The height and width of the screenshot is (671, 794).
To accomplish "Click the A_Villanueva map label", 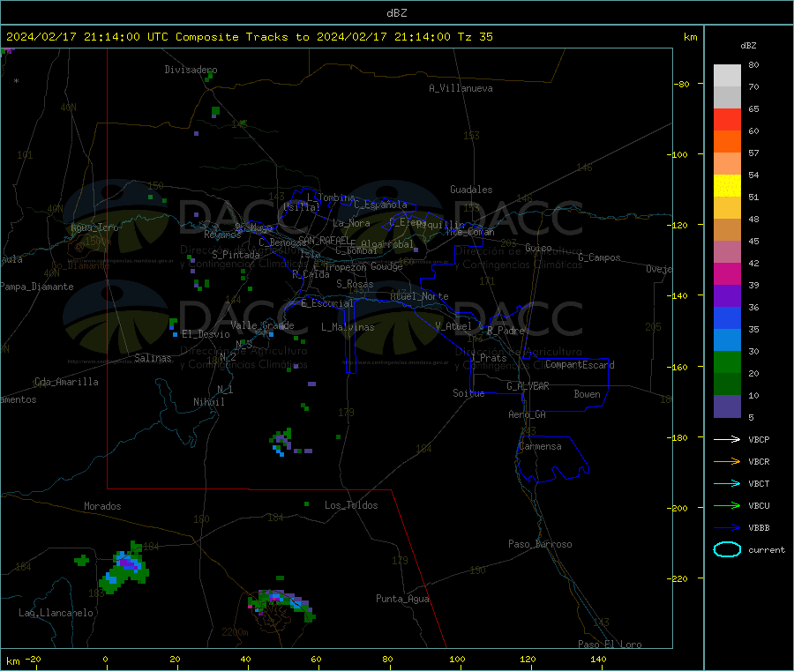I will [x=461, y=88].
